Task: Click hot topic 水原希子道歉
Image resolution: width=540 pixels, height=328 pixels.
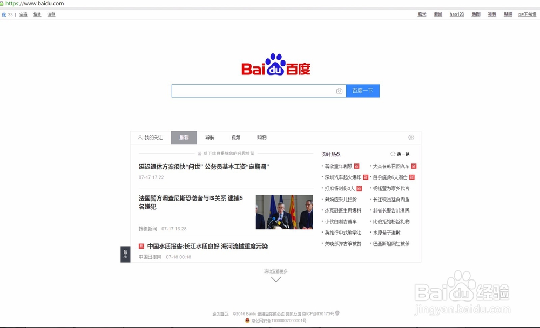Action: [387, 233]
